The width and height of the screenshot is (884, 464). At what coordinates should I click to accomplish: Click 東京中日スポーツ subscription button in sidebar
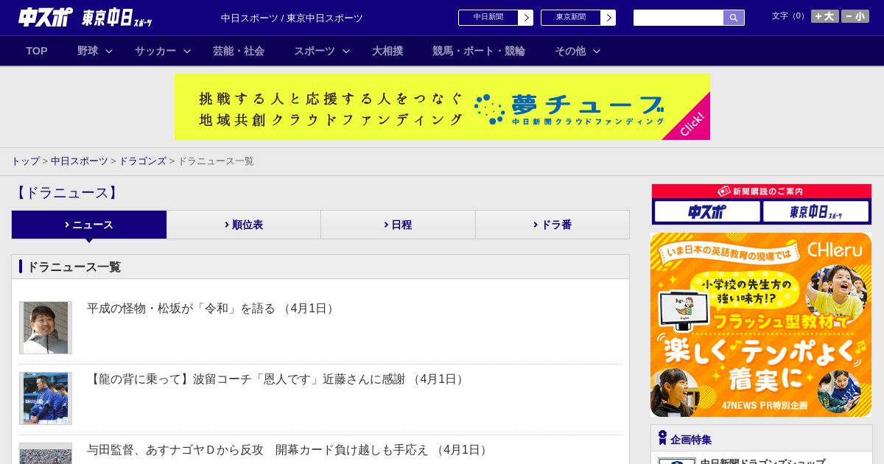[x=815, y=212]
